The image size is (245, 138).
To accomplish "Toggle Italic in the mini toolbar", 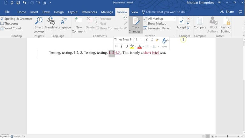I will coord(122,46).
